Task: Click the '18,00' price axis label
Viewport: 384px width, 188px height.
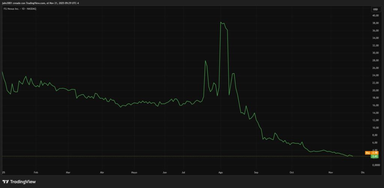Action: point(375,98)
